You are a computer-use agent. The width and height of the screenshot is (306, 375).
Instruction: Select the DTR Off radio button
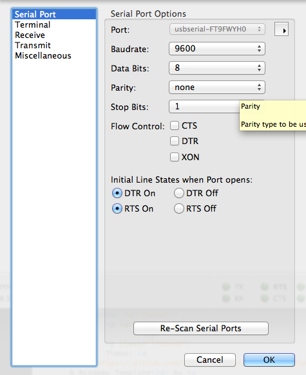pyautogui.click(x=179, y=193)
